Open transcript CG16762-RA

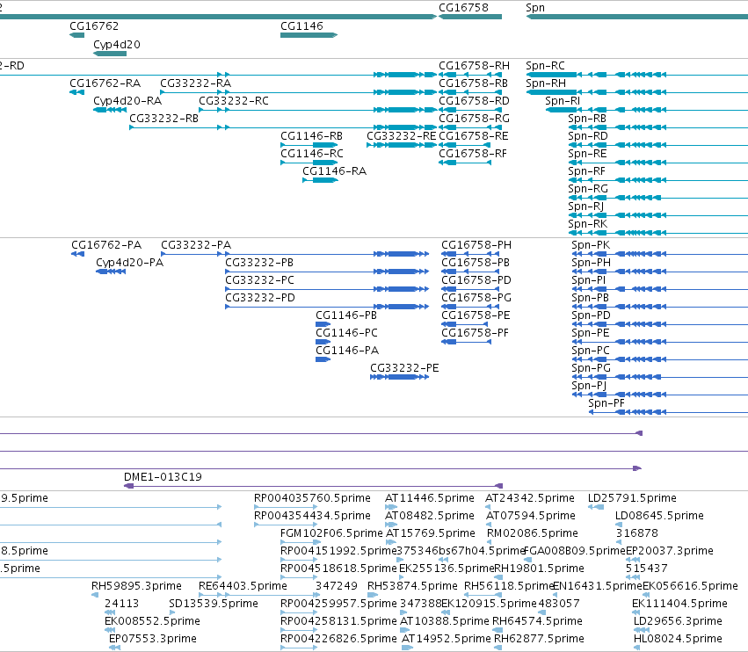point(105,83)
